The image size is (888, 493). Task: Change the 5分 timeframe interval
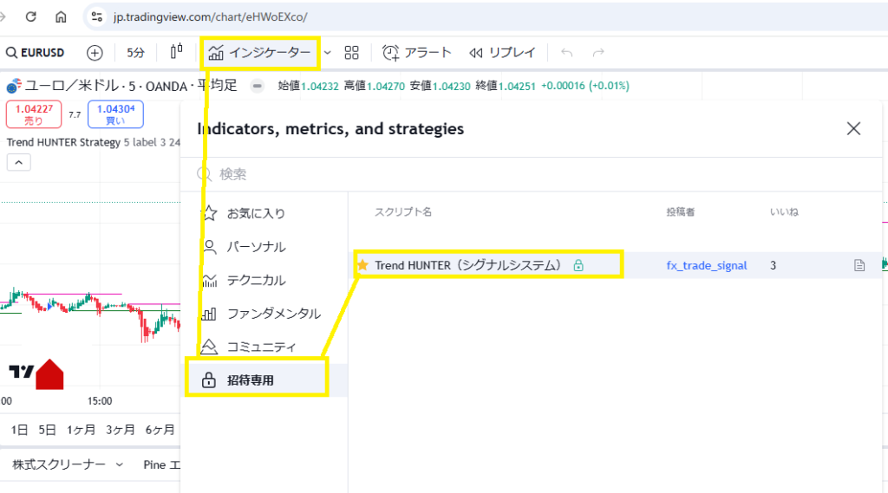[135, 53]
